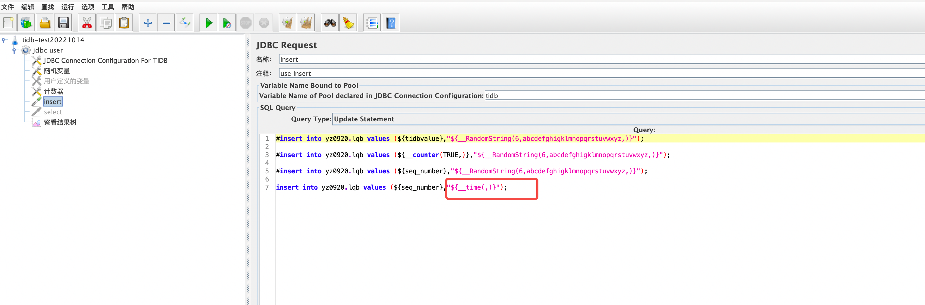Select tidb-test20221014 test plan in tree
Image resolution: width=925 pixels, height=305 pixels.
pos(53,40)
